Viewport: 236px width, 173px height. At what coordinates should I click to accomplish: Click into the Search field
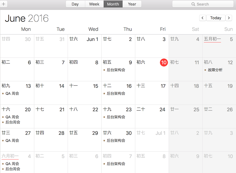point(205,4)
